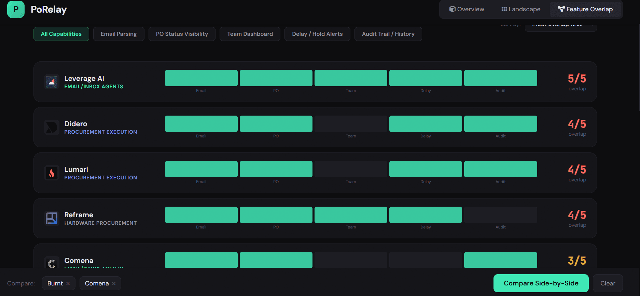This screenshot has height=296, width=640.
Task: Click Lumari's 4/5 overlap score
Action: click(x=577, y=170)
